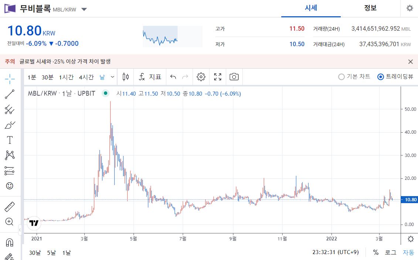This screenshot has height=260, width=418.
Task: Undo the last chart action
Action: pos(173,77)
